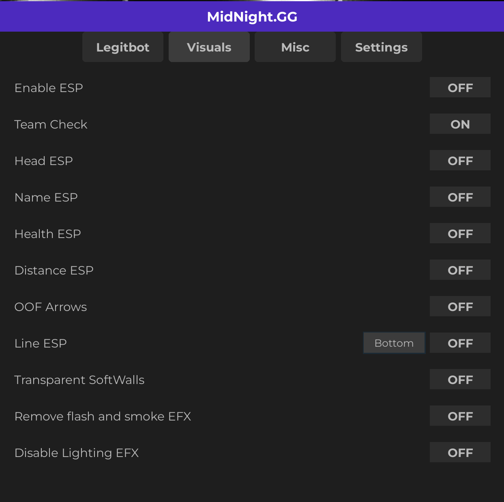Click the MidNight.GG title bar

pyautogui.click(x=252, y=17)
